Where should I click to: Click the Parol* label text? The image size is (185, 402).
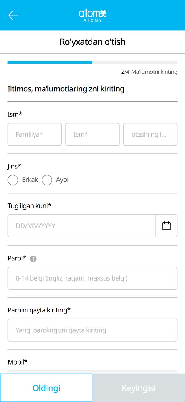pos(17,258)
